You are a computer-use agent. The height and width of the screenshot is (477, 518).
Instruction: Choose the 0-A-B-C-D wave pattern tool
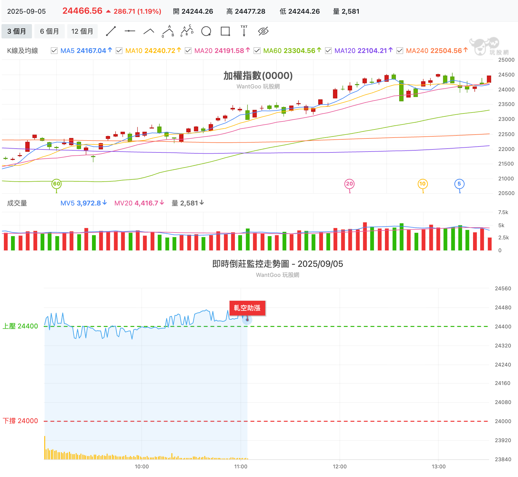pos(187,31)
